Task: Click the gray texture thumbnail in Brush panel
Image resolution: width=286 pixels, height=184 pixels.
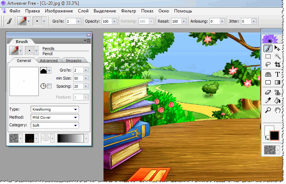Action: (14, 138)
